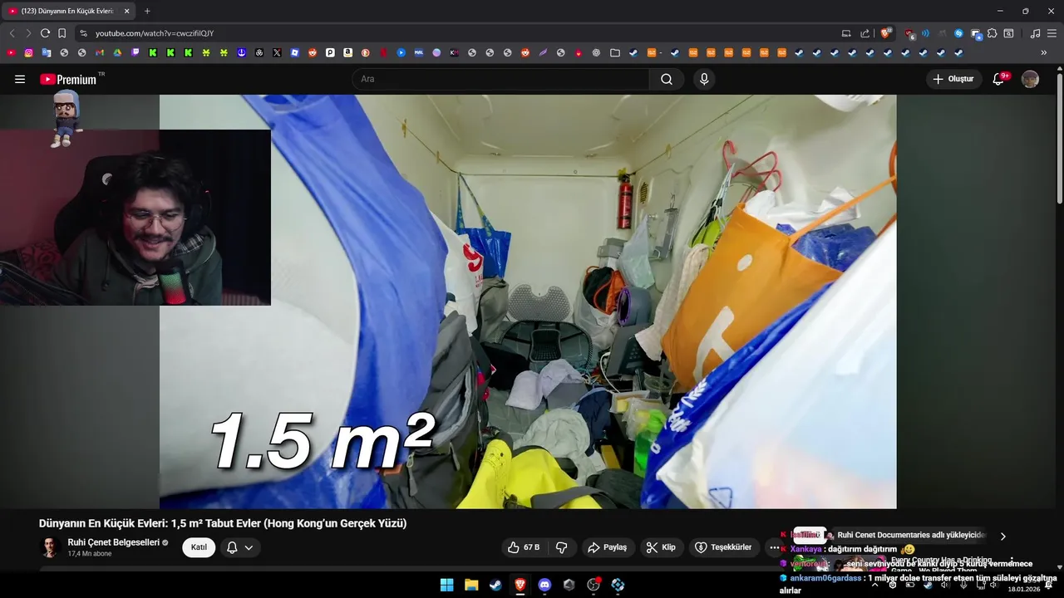Click the video player frame

coord(528,301)
